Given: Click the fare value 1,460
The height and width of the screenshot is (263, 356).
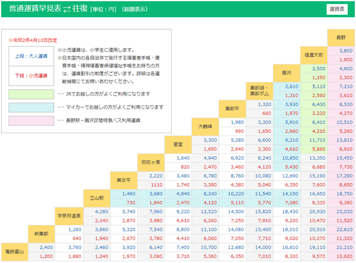Looking at the screenshot, I should click(x=129, y=194).
